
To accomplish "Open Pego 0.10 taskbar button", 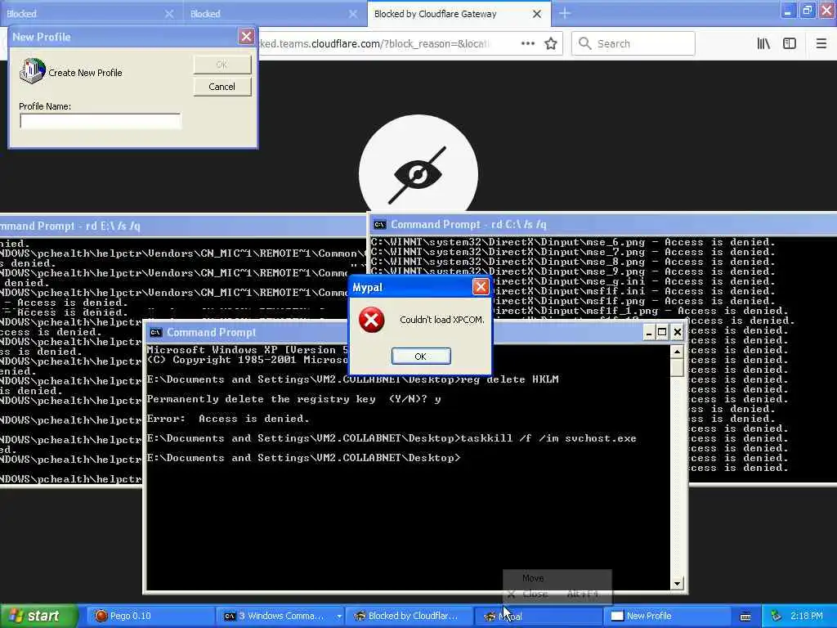I will pos(151,616).
